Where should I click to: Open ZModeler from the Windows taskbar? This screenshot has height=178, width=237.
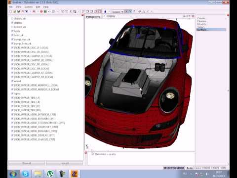pyautogui.click(x=74, y=174)
